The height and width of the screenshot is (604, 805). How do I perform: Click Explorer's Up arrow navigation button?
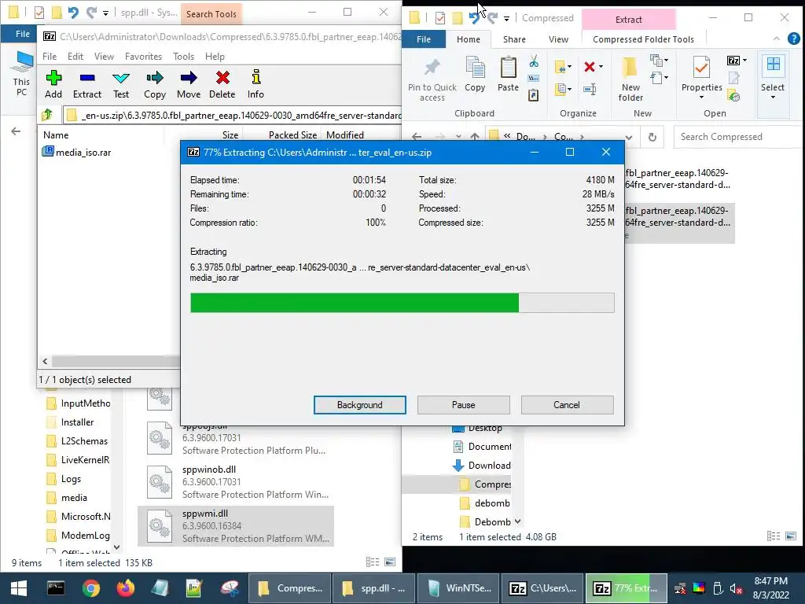475,137
